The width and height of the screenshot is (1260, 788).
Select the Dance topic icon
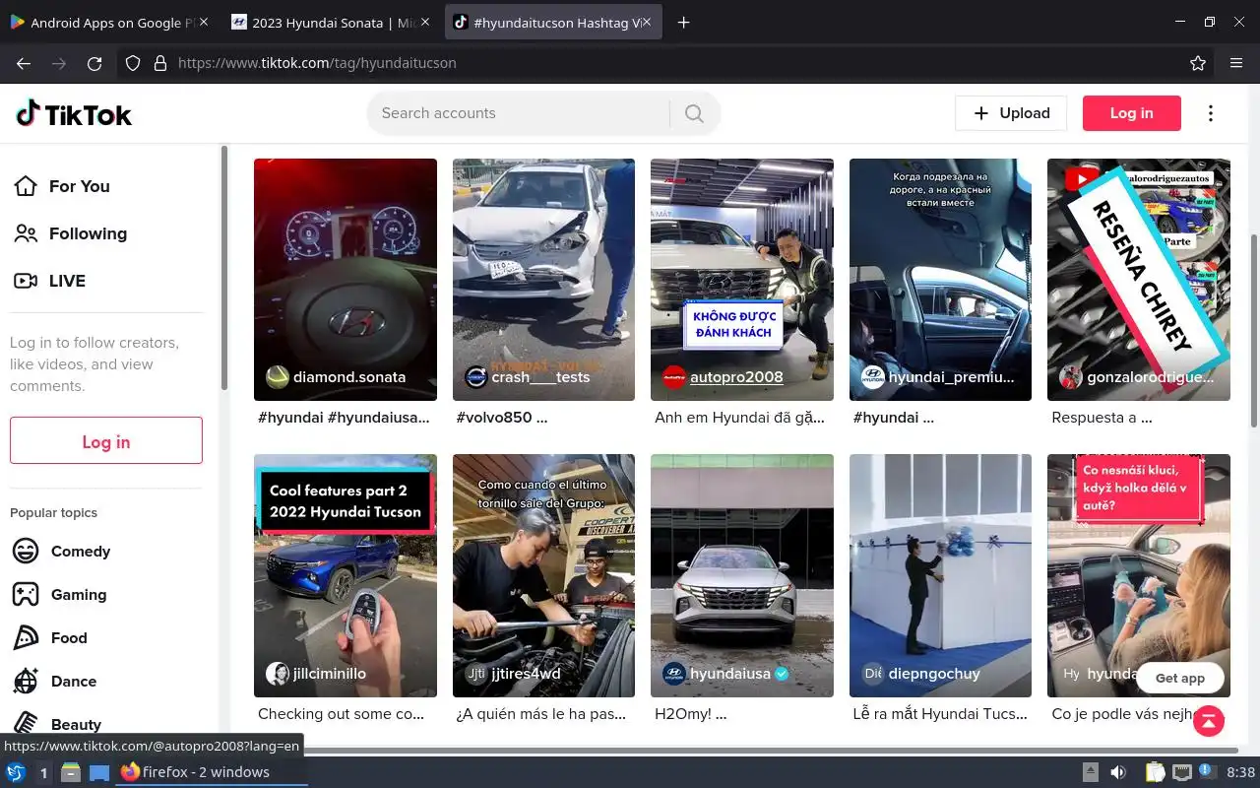point(26,681)
